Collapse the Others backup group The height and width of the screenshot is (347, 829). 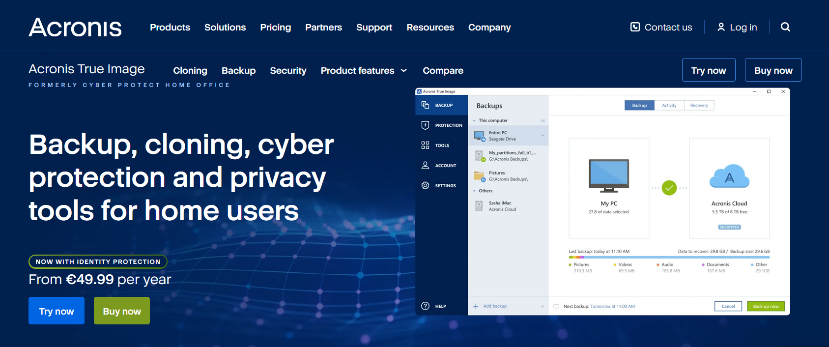point(474,191)
